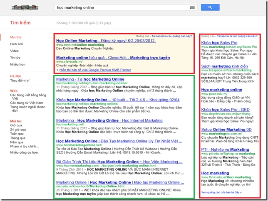Click Xem quảng cáo của bạn tại đây
Image resolution: width=268 pixels, height=201 pixels.
221,192
